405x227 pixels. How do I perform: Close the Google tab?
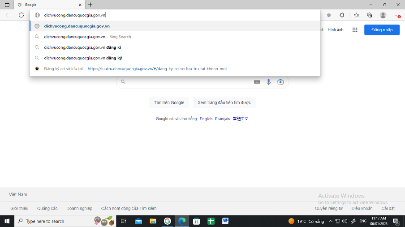click(x=80, y=4)
